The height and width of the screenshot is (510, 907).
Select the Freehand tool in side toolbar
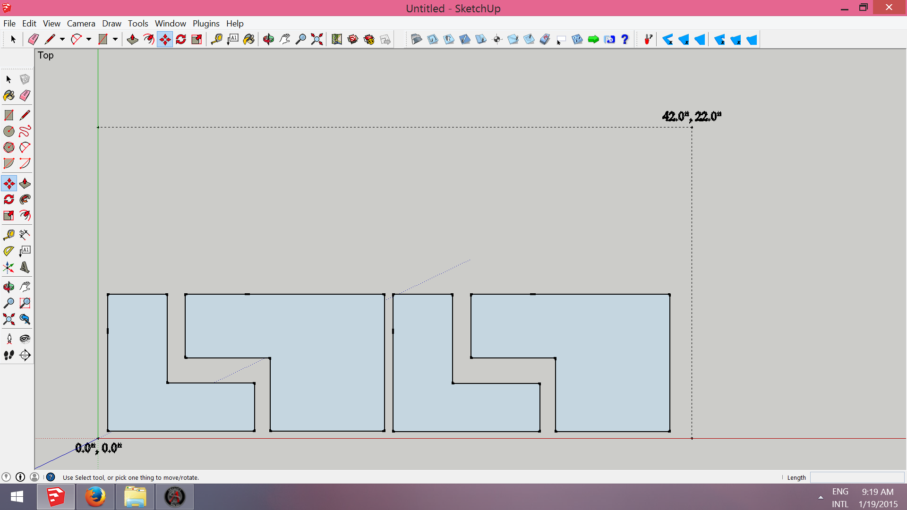tap(25, 131)
